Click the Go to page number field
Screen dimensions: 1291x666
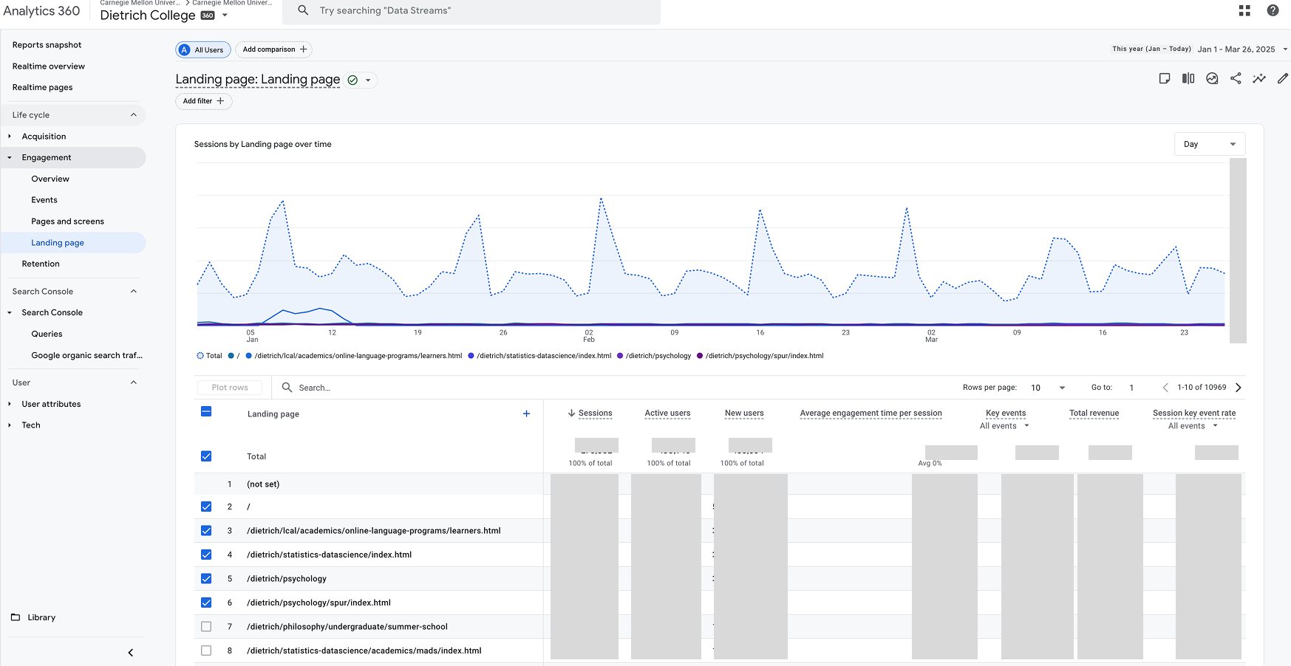(x=1131, y=388)
